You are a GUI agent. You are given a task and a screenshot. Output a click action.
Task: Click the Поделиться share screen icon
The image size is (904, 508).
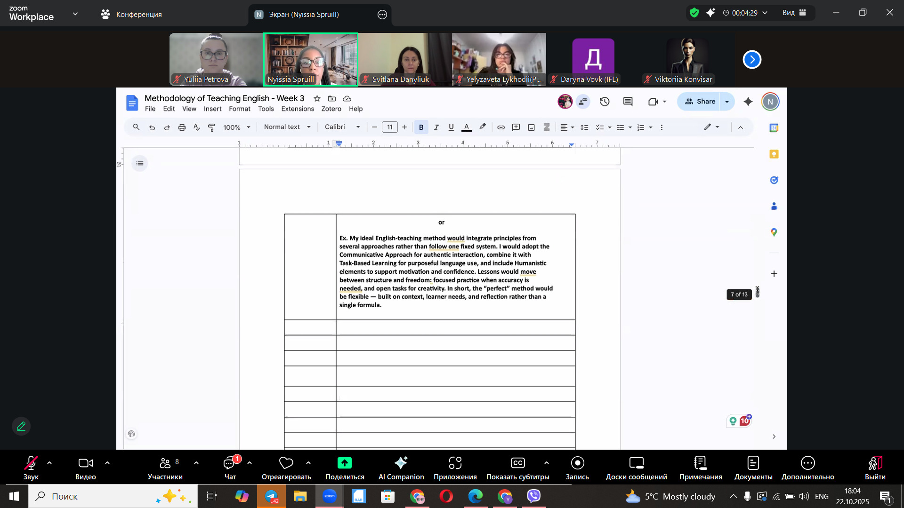click(345, 463)
